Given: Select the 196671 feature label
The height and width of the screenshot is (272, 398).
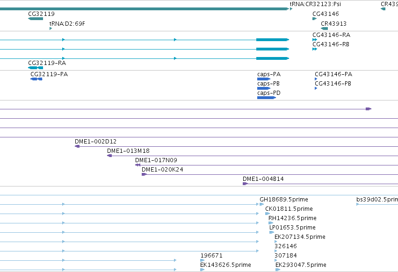Looking at the screenshot, I should click(x=211, y=256).
